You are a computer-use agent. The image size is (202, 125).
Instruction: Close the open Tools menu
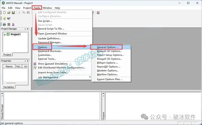tap(37, 8)
